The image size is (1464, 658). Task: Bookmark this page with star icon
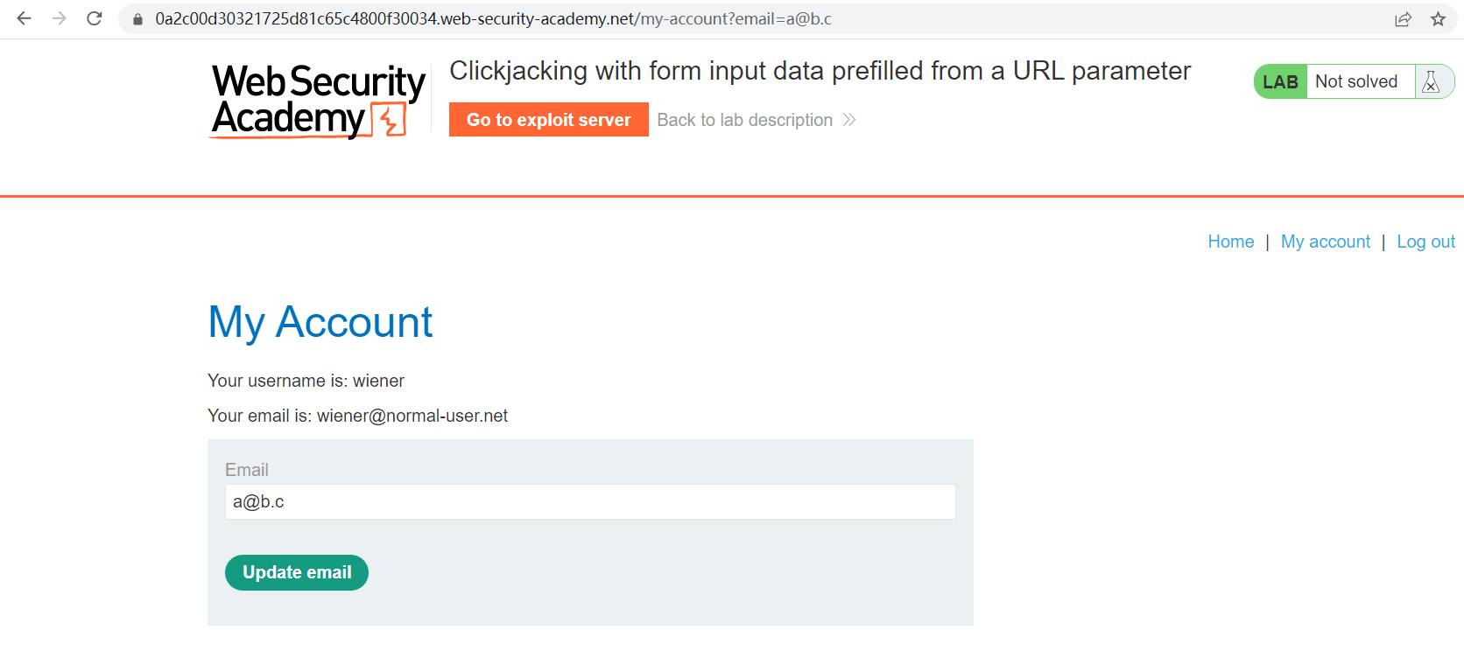(x=1438, y=19)
